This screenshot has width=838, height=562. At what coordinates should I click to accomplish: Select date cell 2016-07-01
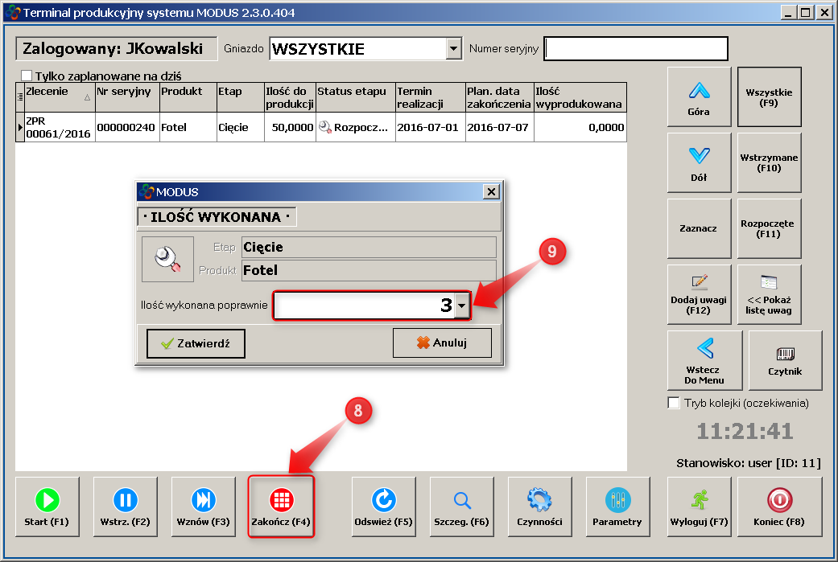(x=431, y=127)
